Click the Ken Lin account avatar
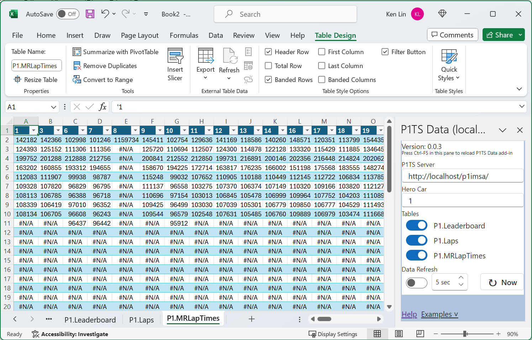The width and height of the screenshot is (532, 340). coord(417,14)
